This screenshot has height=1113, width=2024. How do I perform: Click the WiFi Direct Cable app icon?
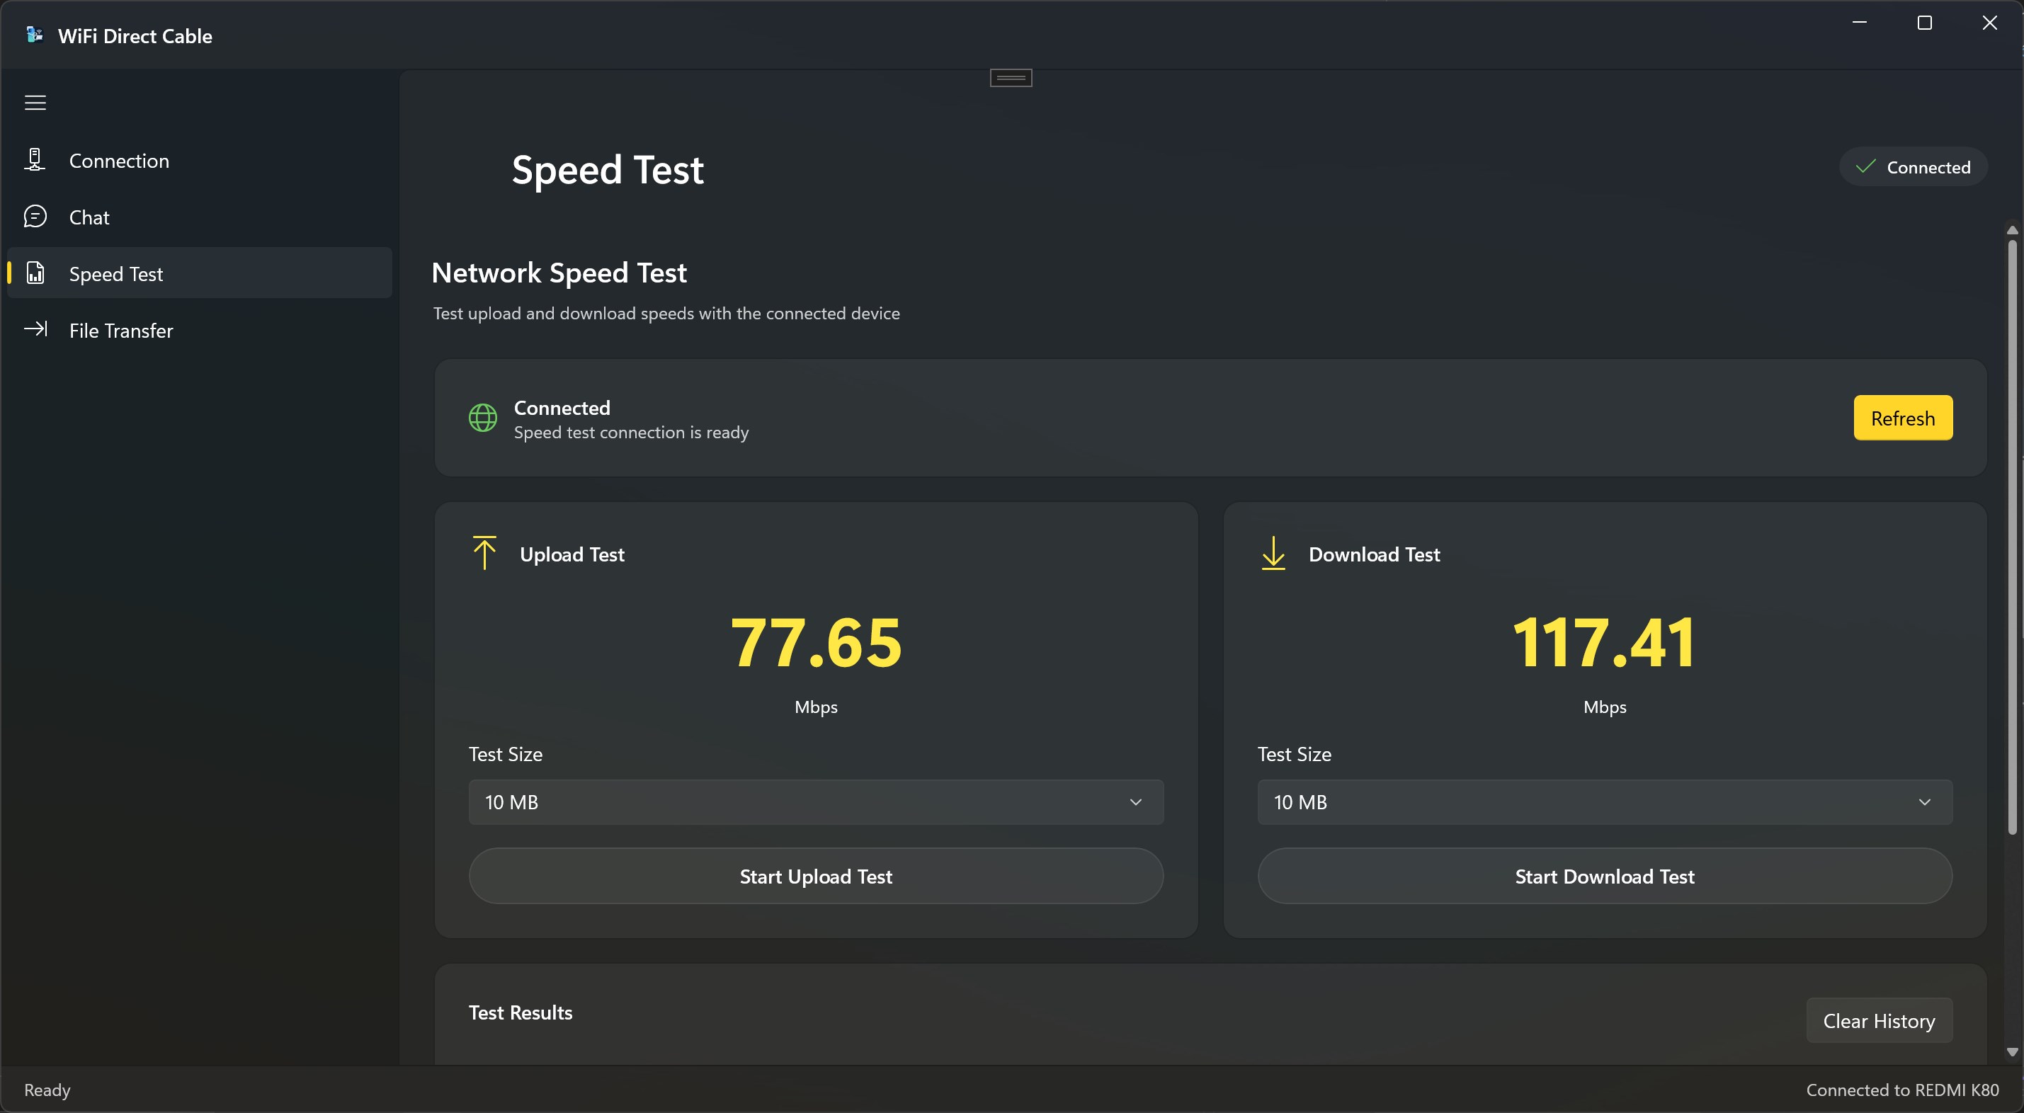click(34, 35)
